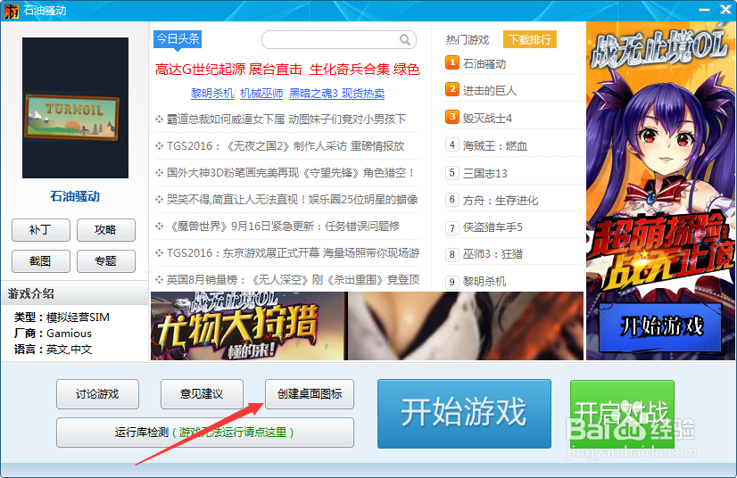Click the 创建桌面图标 button

[x=310, y=394]
